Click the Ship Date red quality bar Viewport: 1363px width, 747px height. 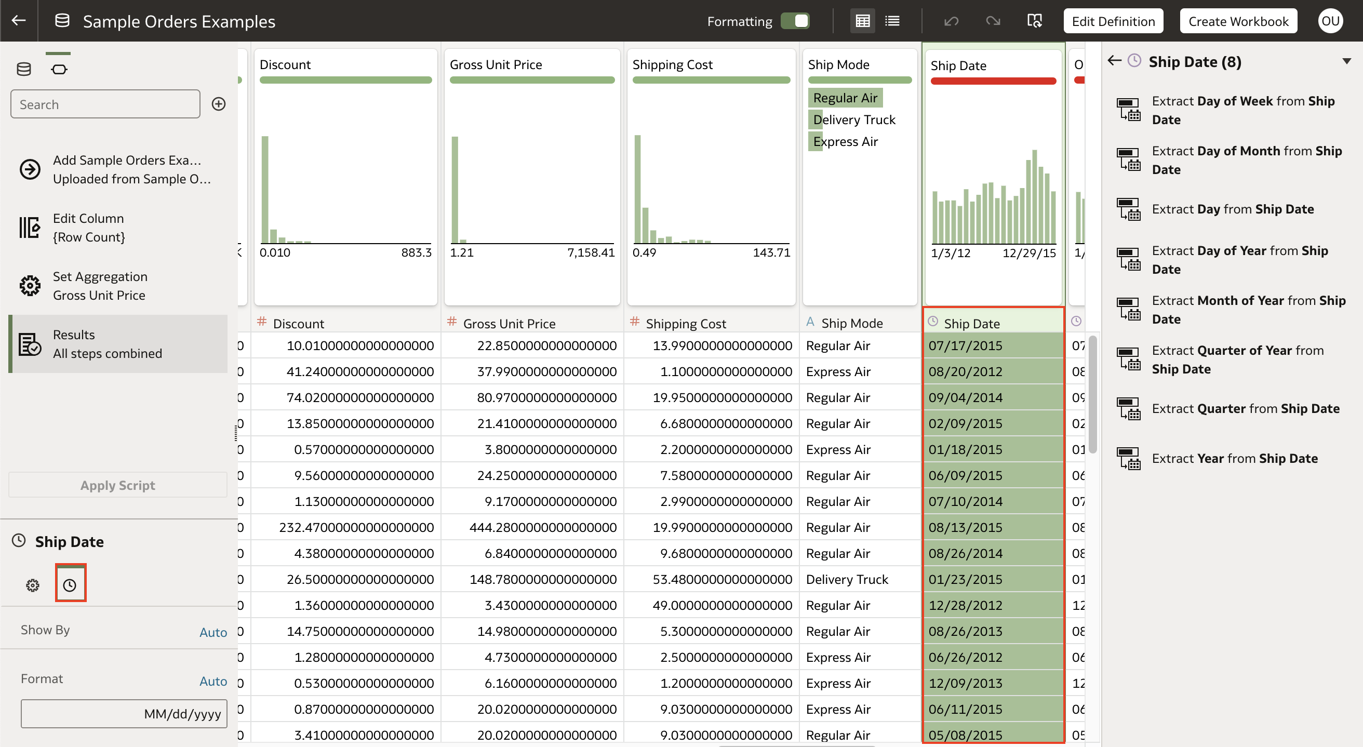click(x=993, y=81)
